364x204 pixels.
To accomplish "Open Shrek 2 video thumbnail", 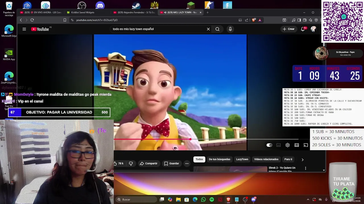I will [x=230, y=169].
